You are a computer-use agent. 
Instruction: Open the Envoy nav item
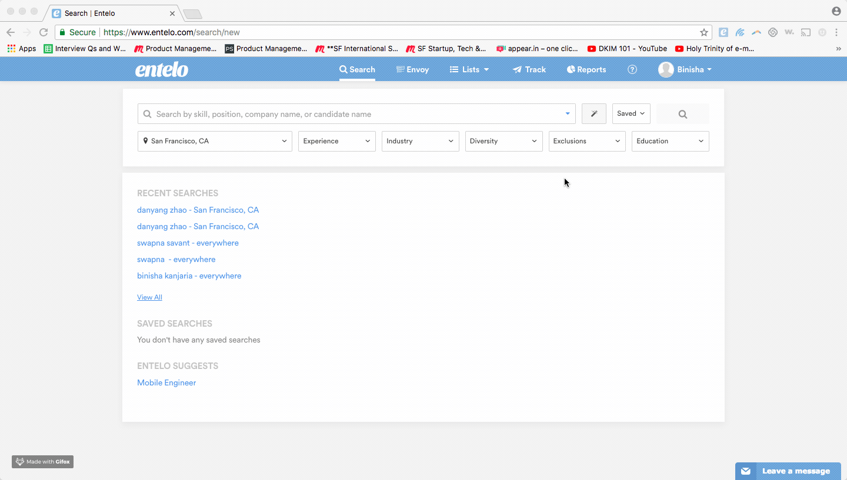pyautogui.click(x=412, y=69)
